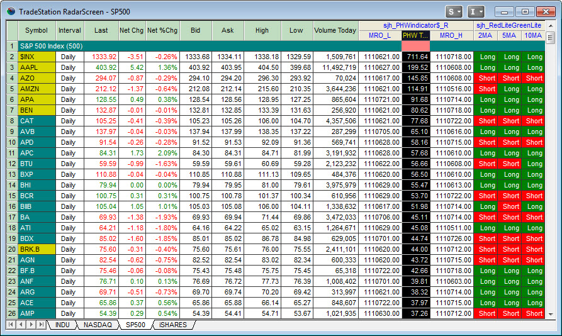Screen dimensions: 562x336
Task: Click the Interval column header
Action: (x=70, y=30)
